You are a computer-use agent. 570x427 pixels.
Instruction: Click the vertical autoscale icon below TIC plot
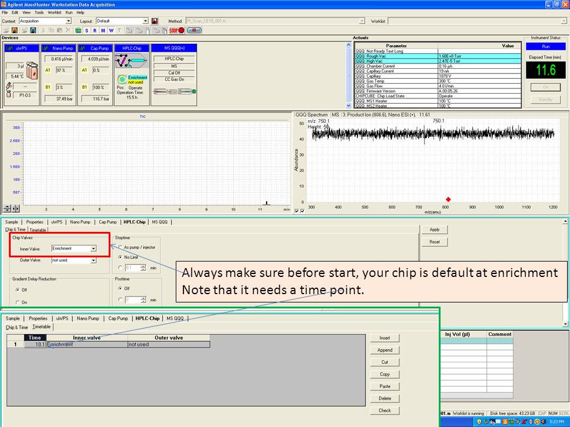point(7,208)
